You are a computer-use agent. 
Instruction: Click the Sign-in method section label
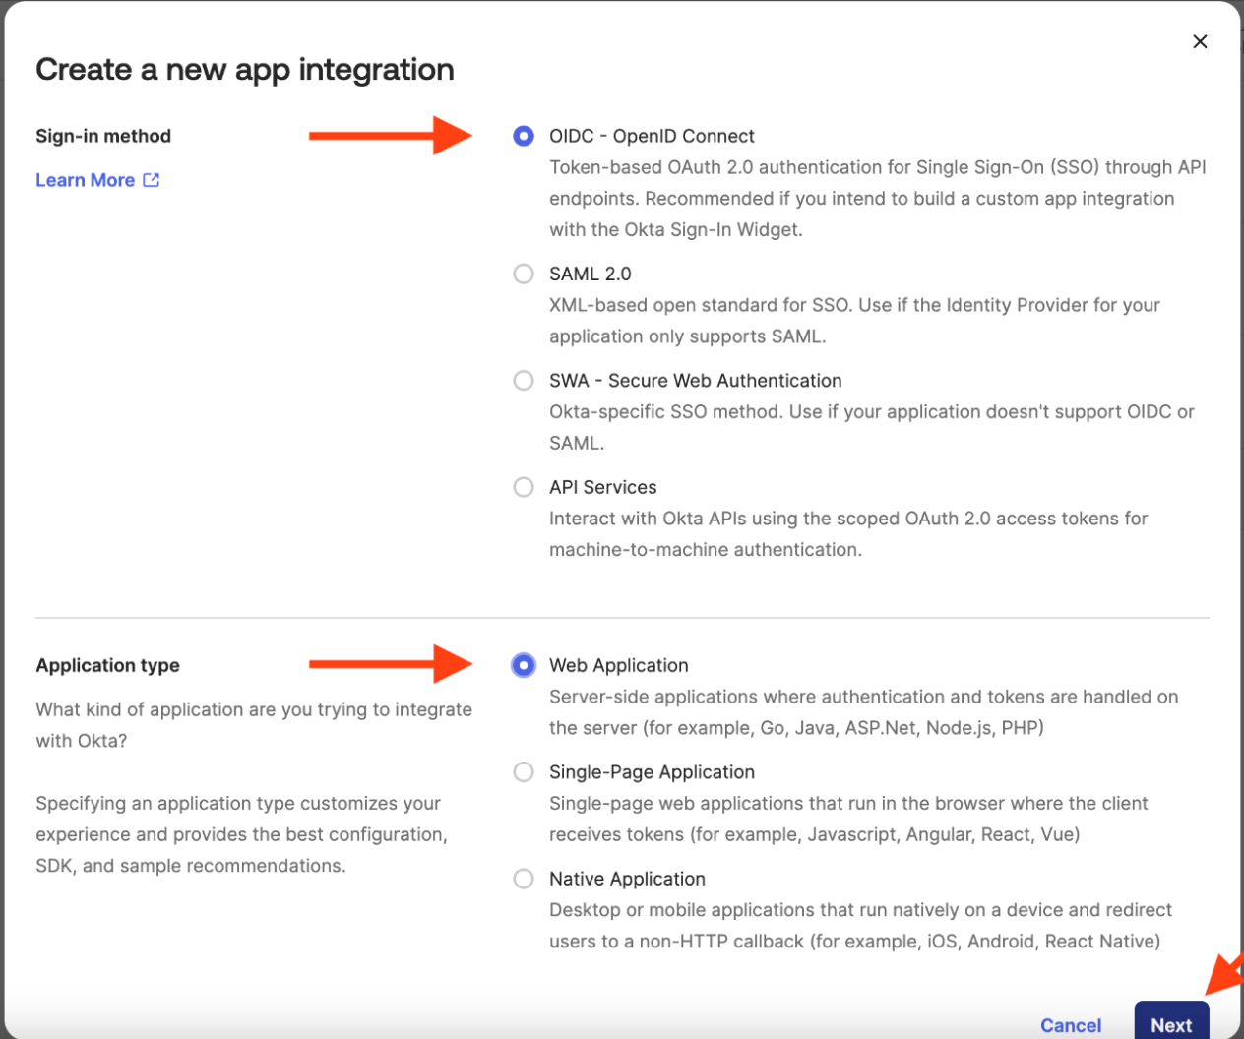103,136
